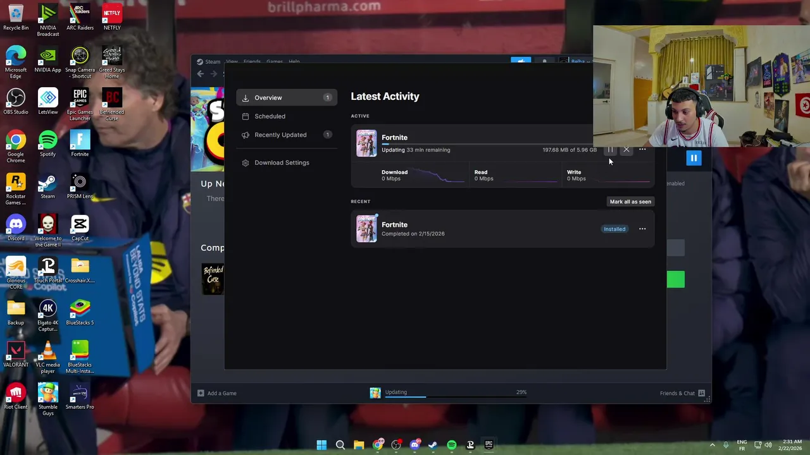
Task: Switch to Steam on the taskbar
Action: tap(433, 445)
